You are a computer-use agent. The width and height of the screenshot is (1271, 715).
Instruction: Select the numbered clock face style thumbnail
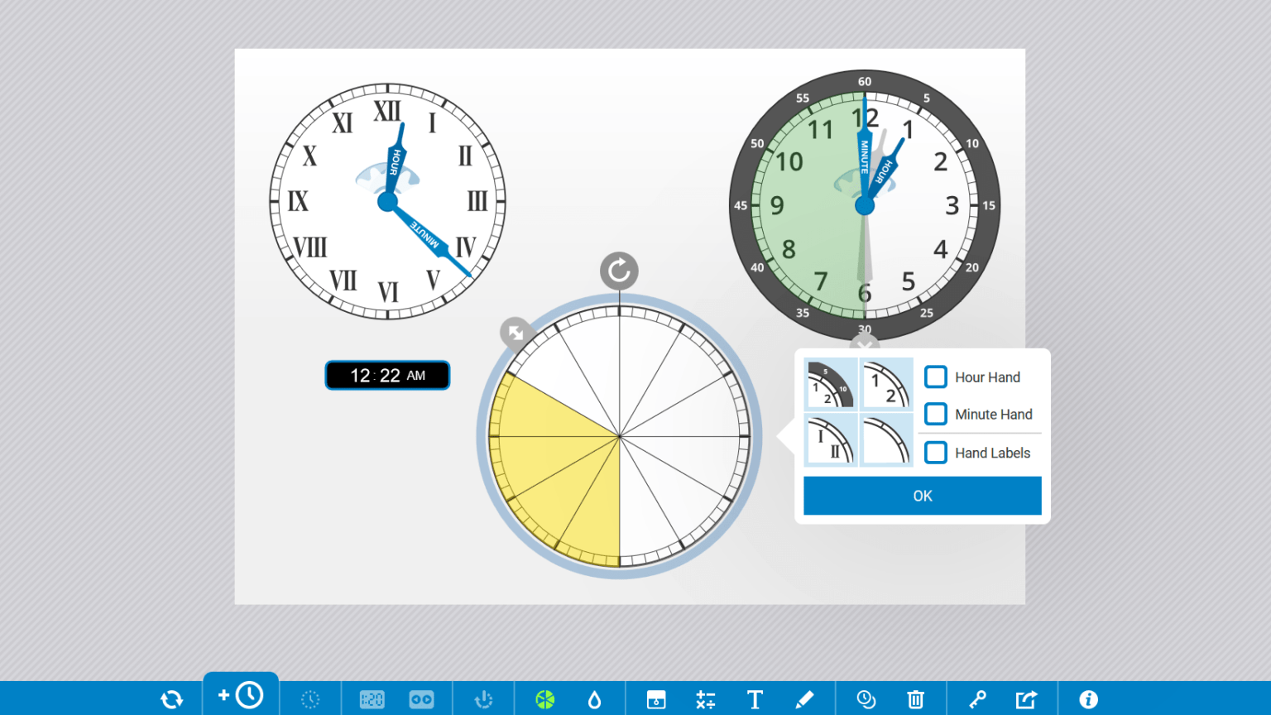(x=886, y=384)
